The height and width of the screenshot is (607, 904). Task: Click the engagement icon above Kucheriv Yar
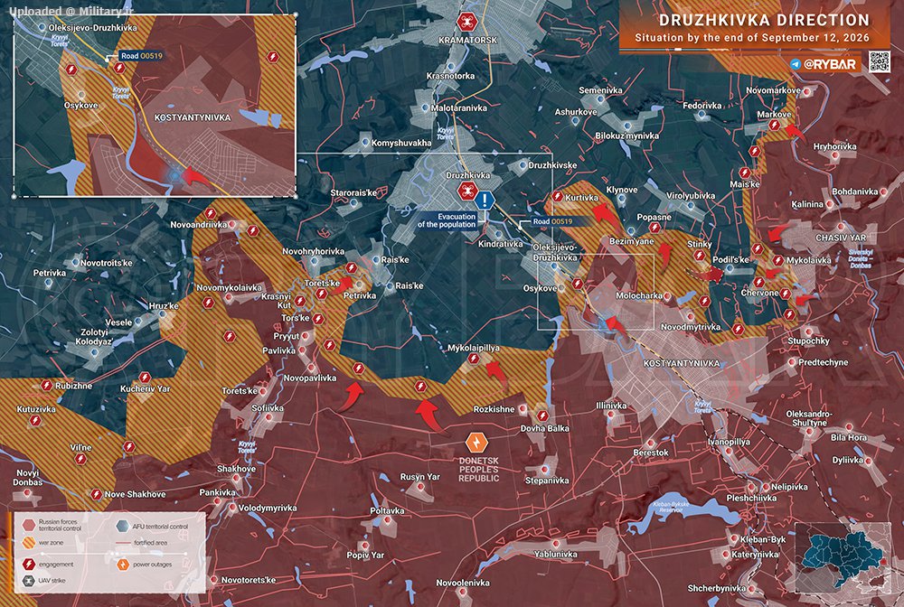(145, 378)
